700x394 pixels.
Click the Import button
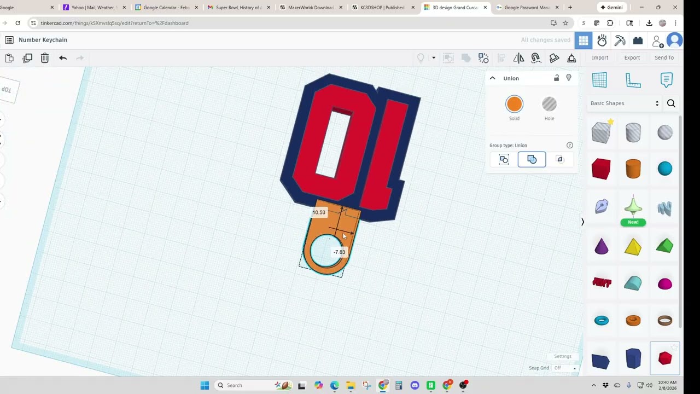(x=600, y=57)
